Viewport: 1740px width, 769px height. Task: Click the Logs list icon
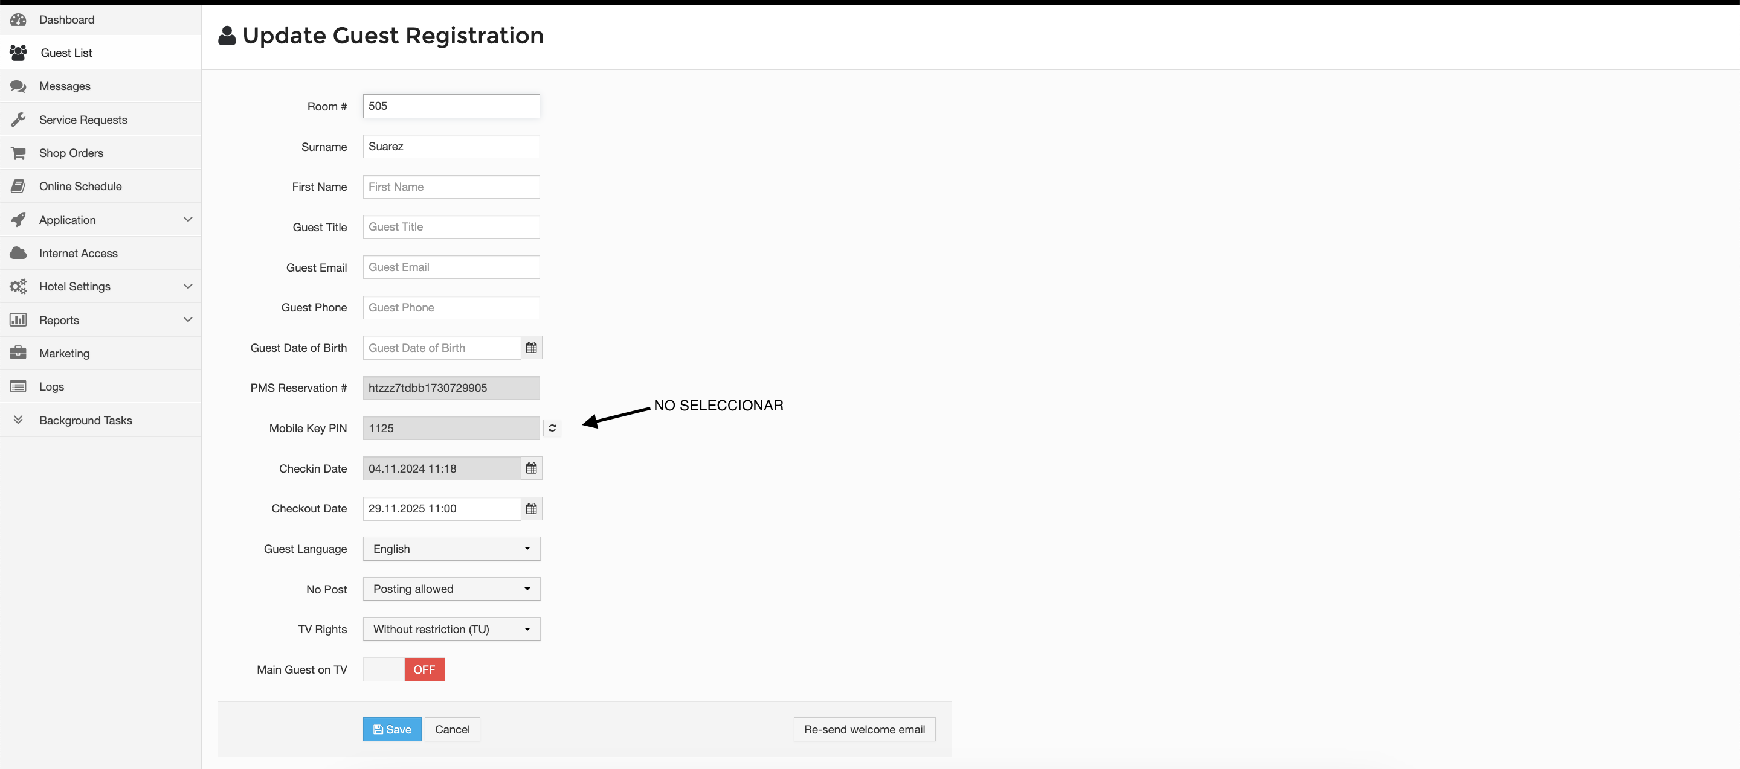(x=18, y=386)
